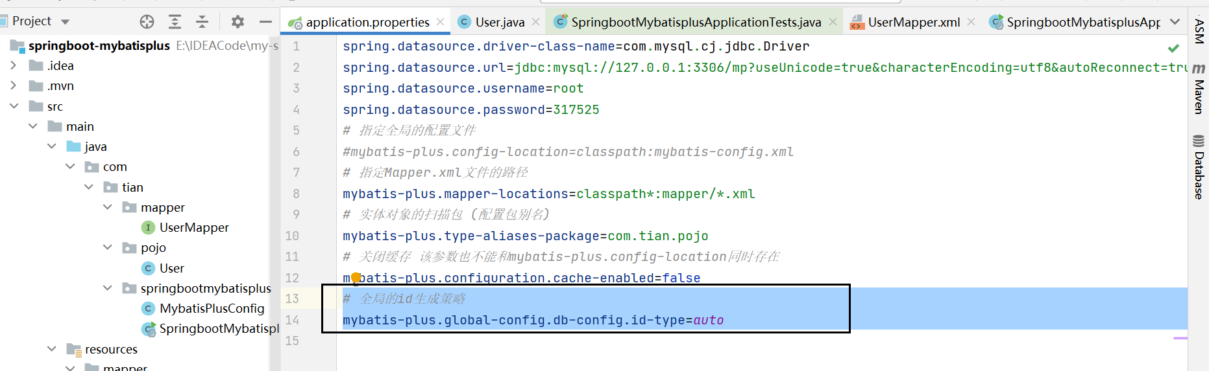Show hidden editor tabs dropdown
This screenshot has width=1209, height=371.
(x=1175, y=21)
